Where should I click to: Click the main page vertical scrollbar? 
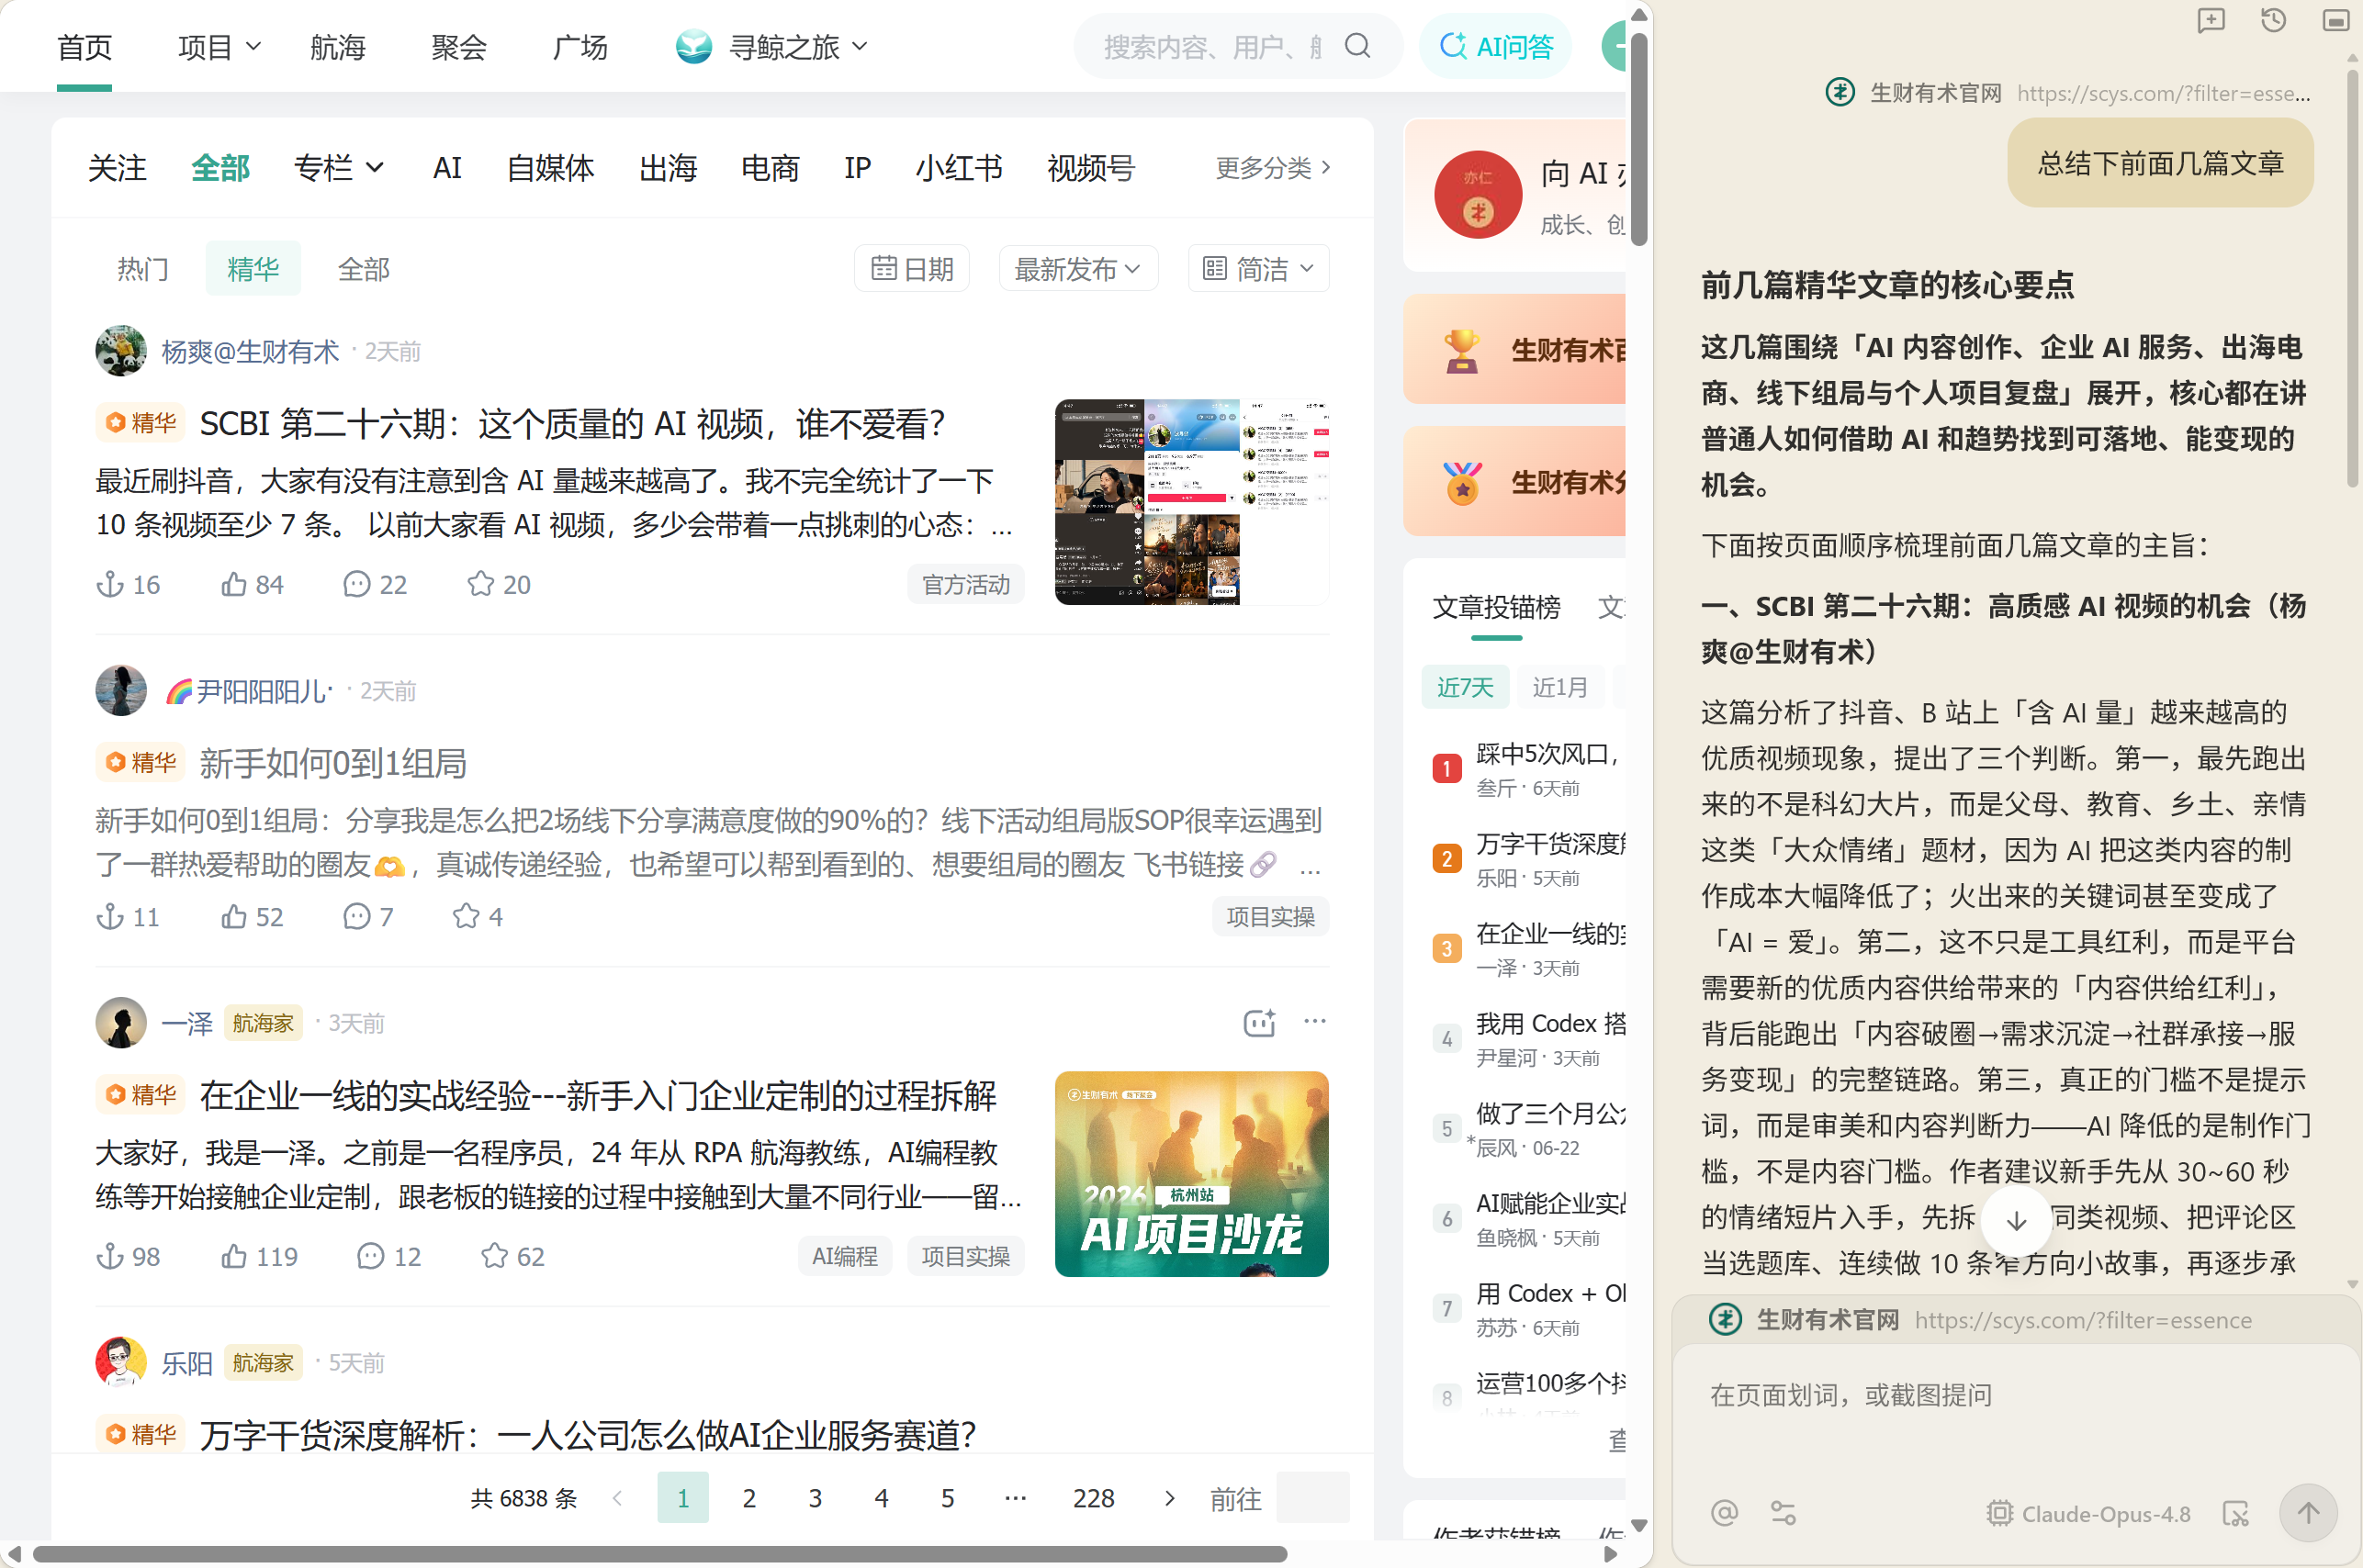1638,140
